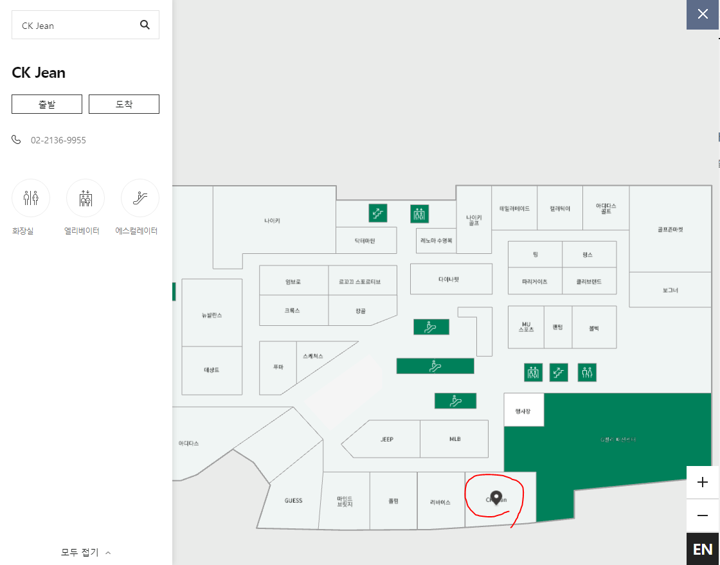Click the escalator icon above MLB
This screenshot has width=720, height=565.
(x=456, y=400)
